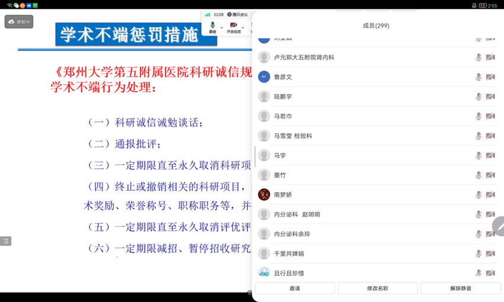
Task: Toggle muted mic for 陆鹏宇
Action: tap(479, 97)
